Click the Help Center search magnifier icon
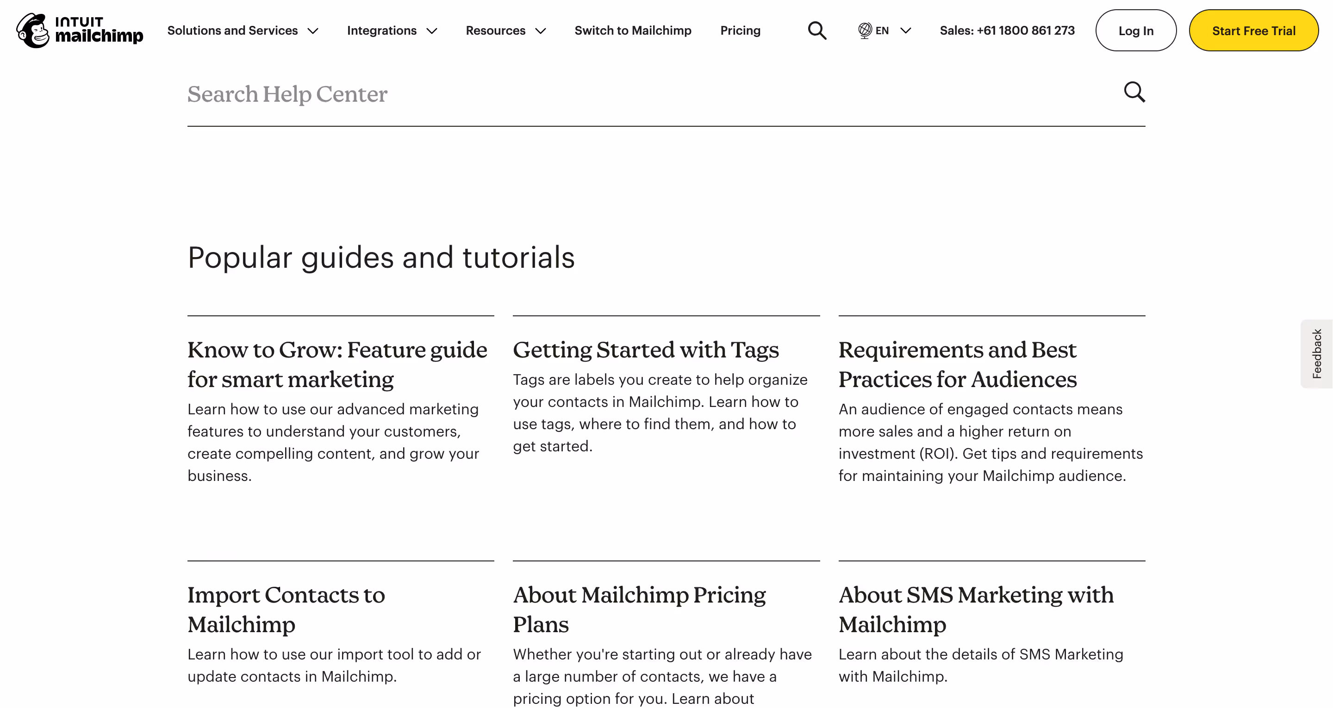This screenshot has height=708, width=1333. click(1134, 92)
